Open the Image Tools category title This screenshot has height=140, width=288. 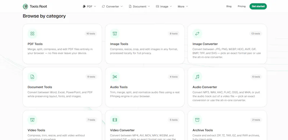pyautogui.click(x=119, y=44)
